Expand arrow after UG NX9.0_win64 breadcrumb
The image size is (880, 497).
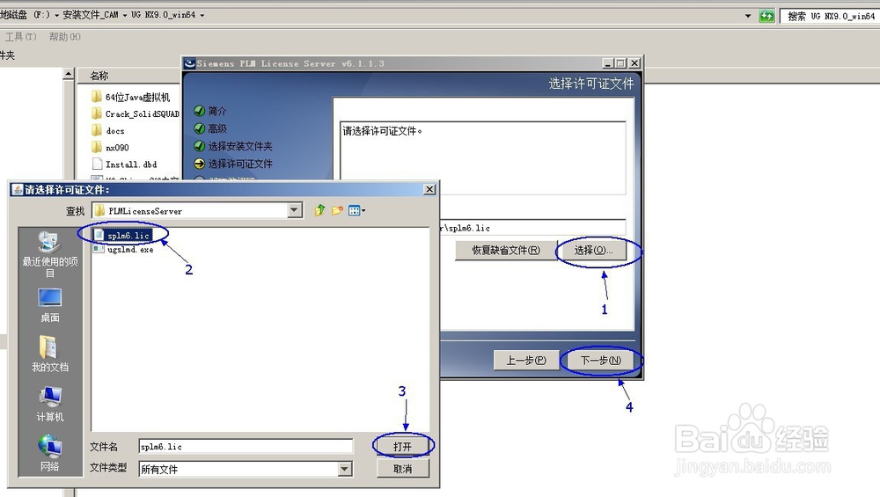[x=202, y=15]
